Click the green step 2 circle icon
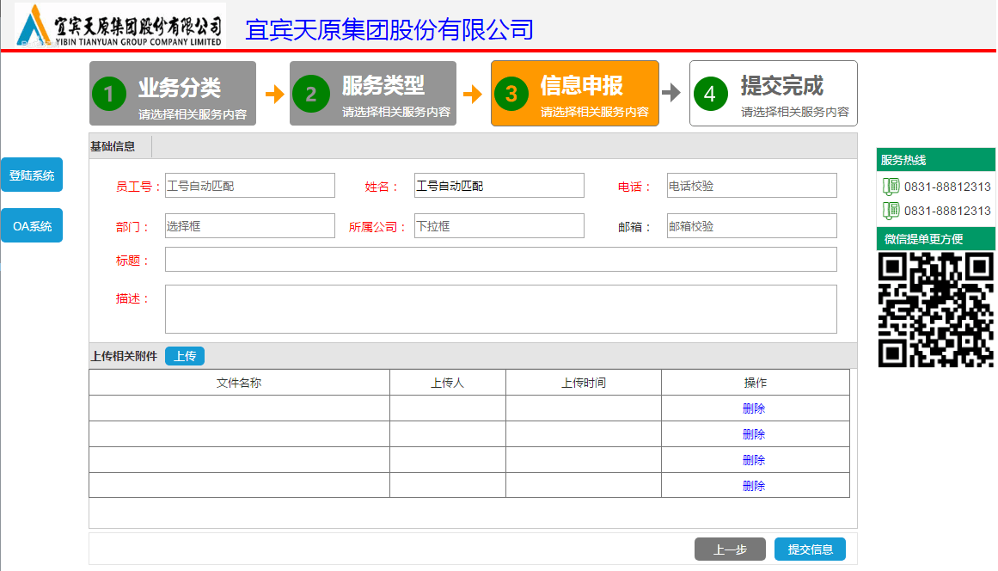 click(x=311, y=94)
